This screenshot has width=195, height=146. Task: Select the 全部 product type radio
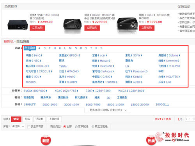tap(65, 127)
